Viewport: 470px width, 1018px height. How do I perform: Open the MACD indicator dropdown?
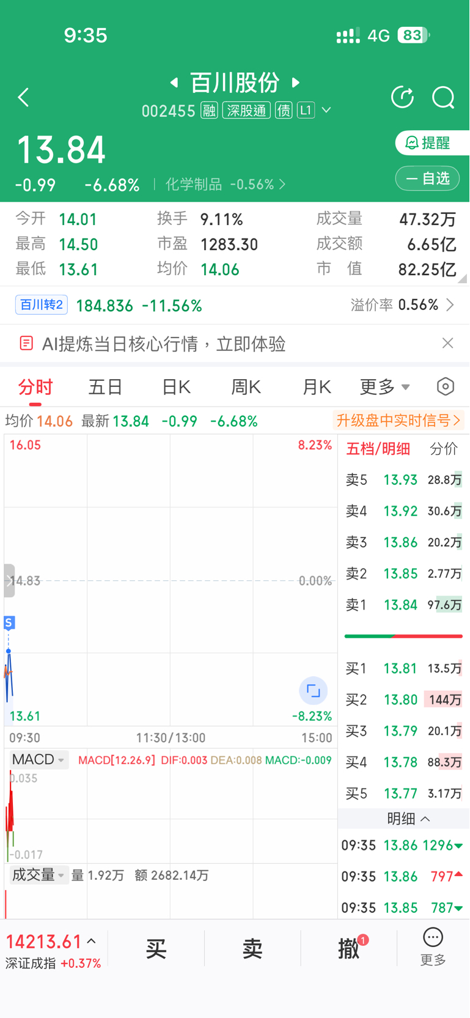39,760
